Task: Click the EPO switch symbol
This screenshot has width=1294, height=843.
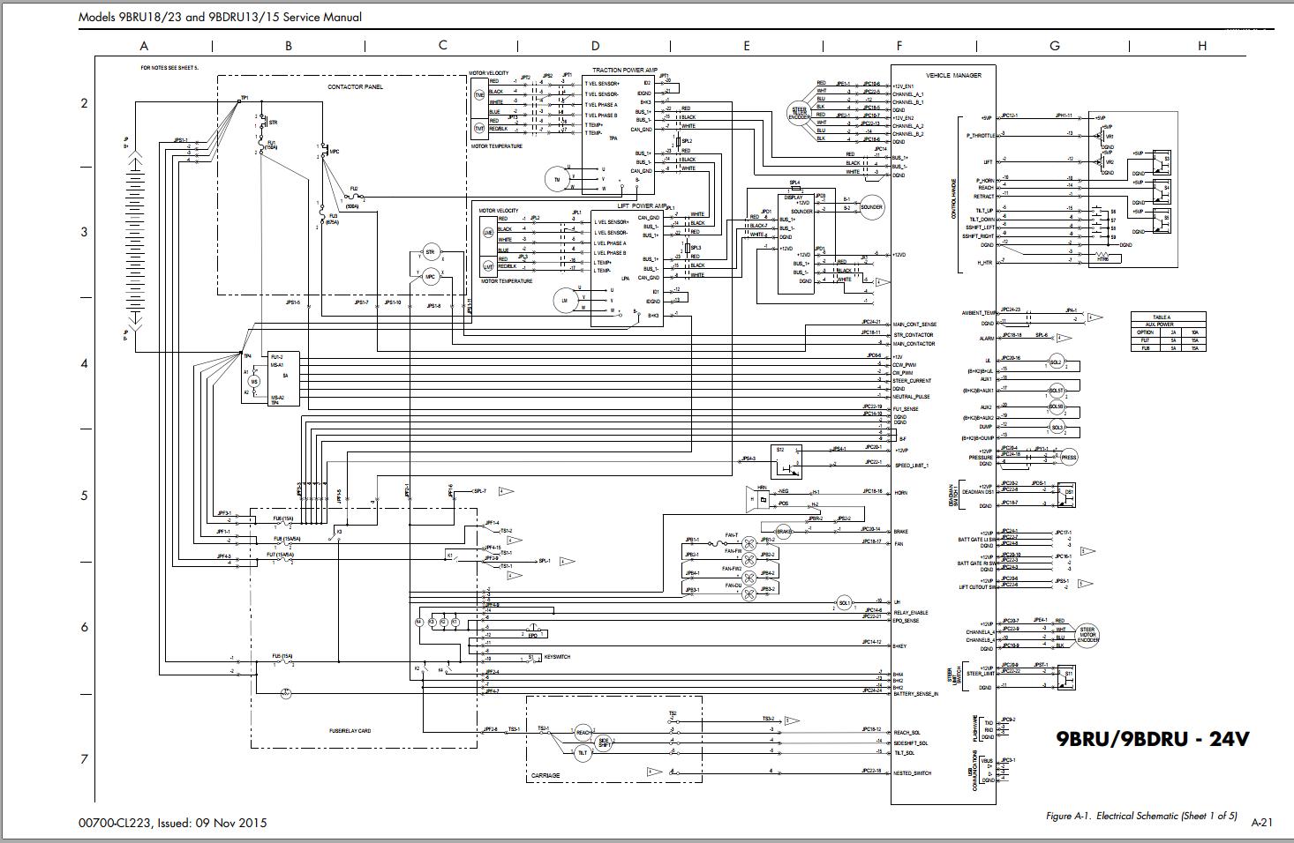Action: click(533, 633)
